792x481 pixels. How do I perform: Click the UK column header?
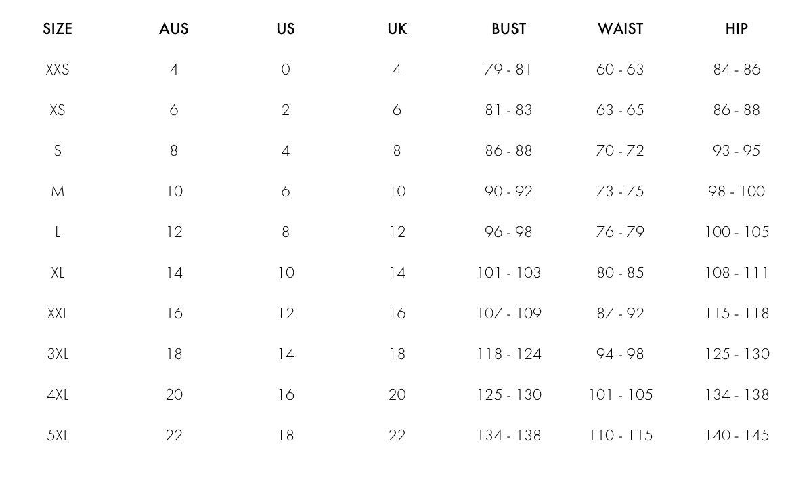[x=397, y=29]
